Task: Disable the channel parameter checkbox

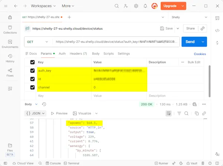Action: pos(33,87)
